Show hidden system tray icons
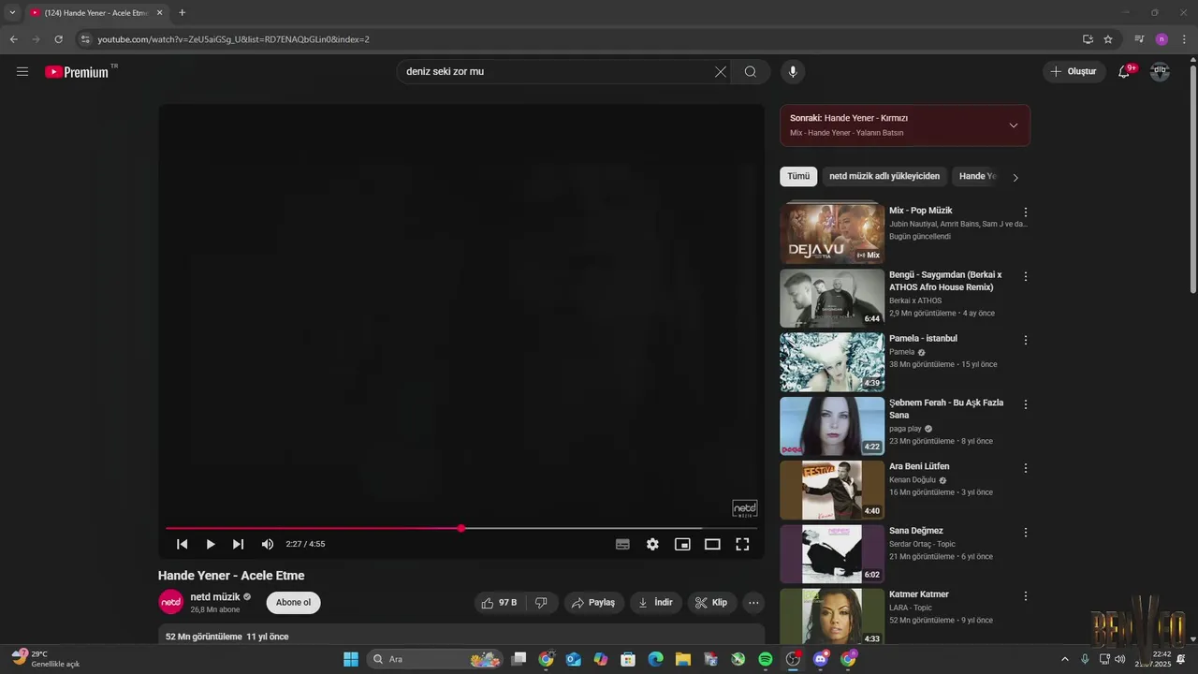Image resolution: width=1198 pixels, height=674 pixels. pyautogui.click(x=1064, y=659)
